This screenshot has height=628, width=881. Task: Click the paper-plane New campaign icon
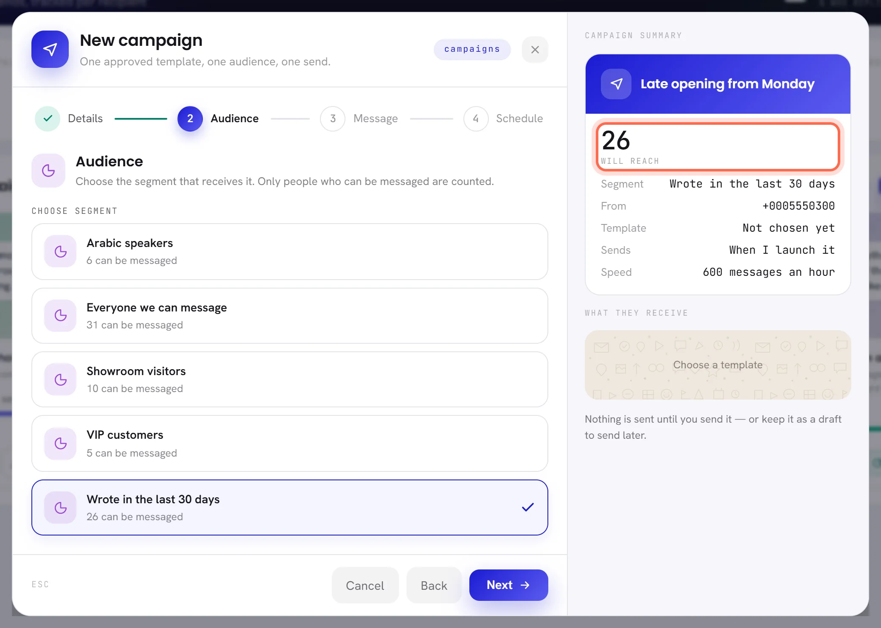tap(50, 49)
